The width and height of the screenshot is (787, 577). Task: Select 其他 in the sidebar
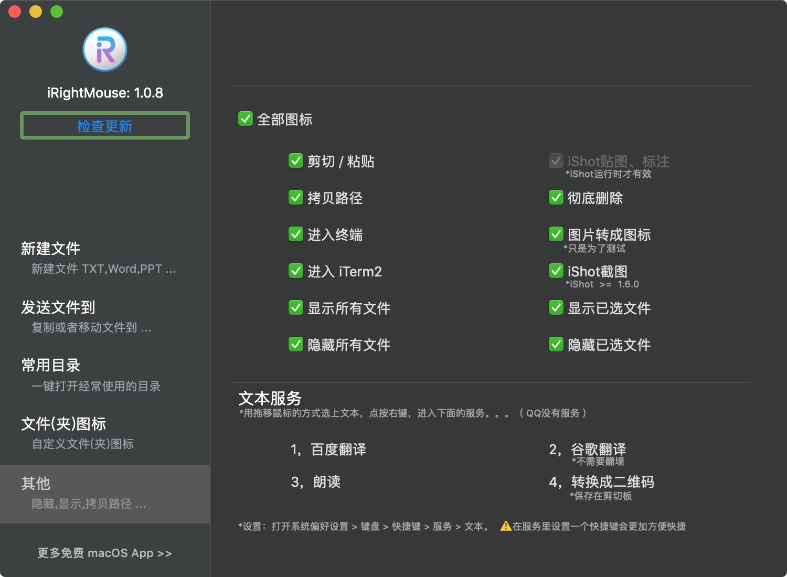click(x=105, y=494)
